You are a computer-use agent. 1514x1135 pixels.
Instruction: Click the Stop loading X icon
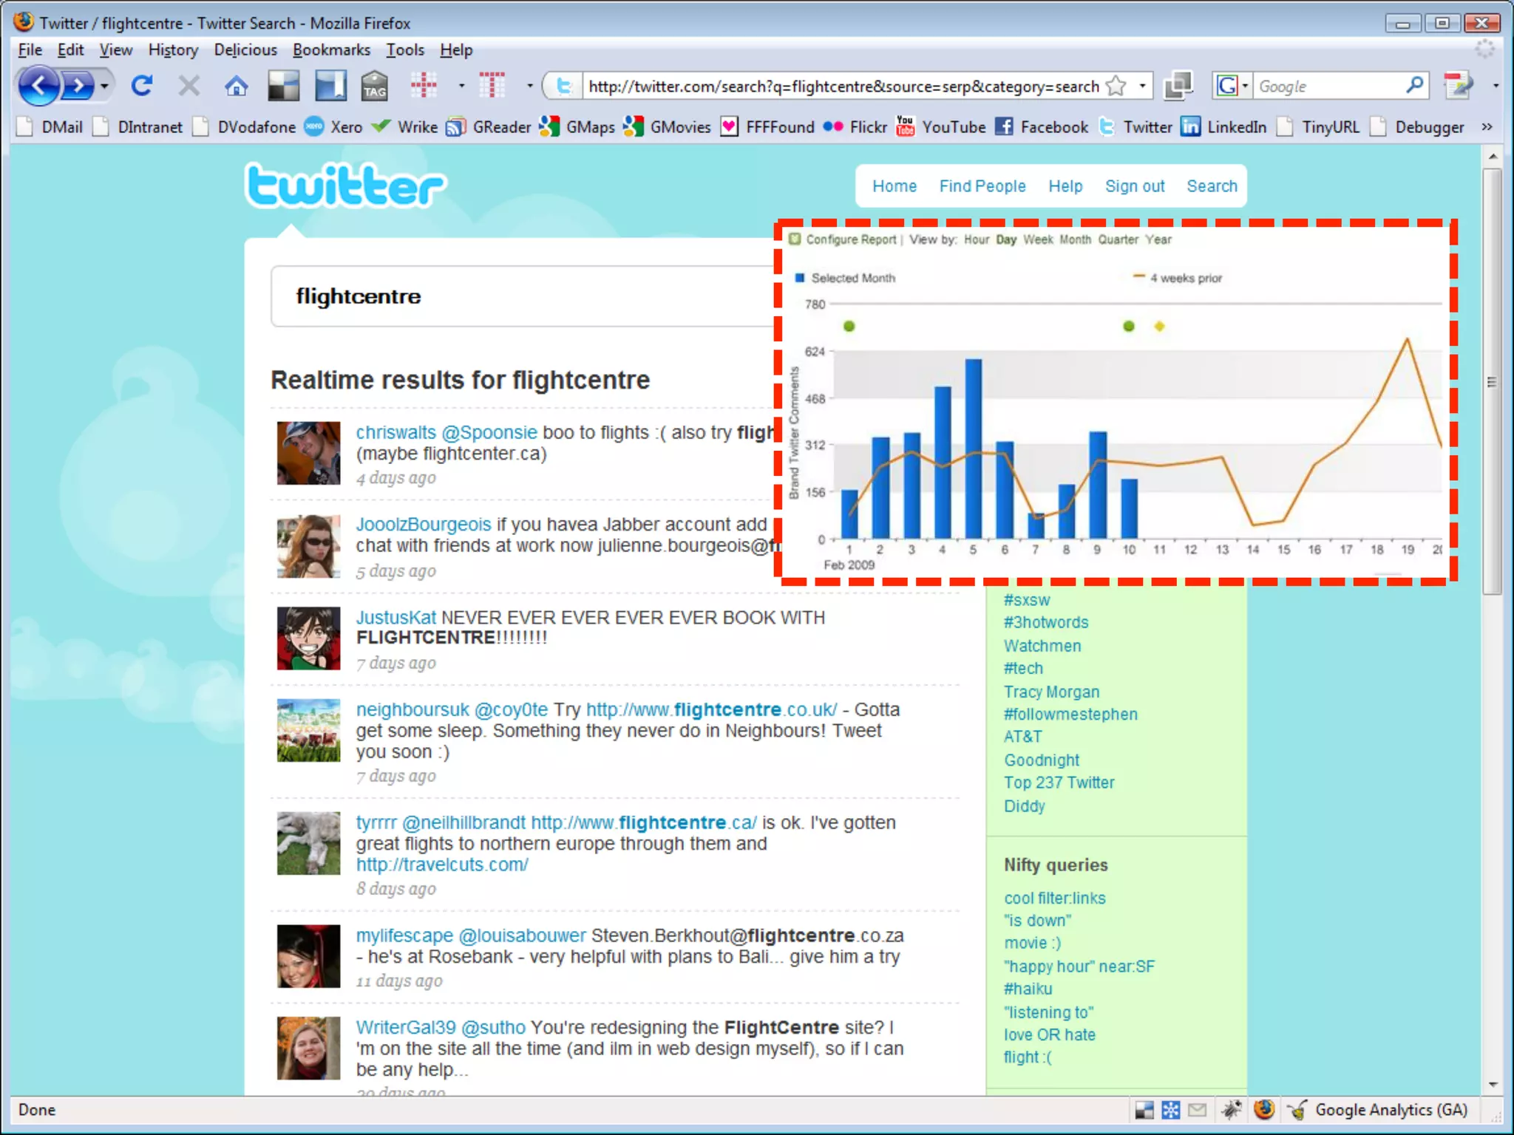click(189, 86)
